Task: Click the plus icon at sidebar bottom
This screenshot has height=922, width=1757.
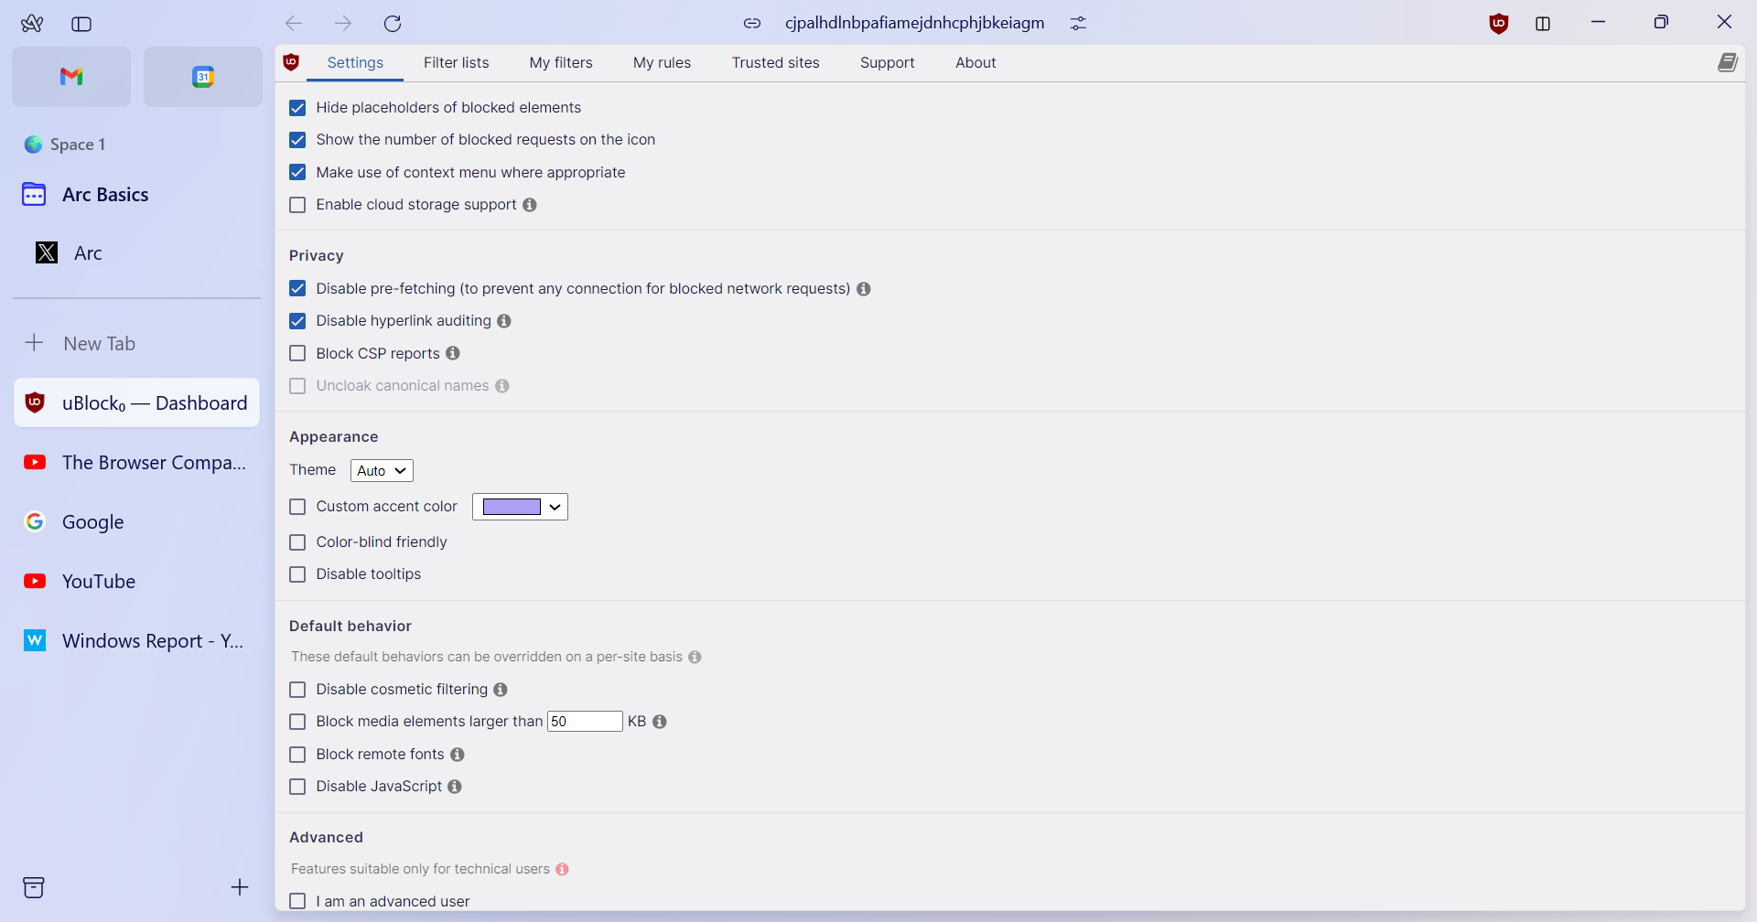Action: tap(240, 887)
